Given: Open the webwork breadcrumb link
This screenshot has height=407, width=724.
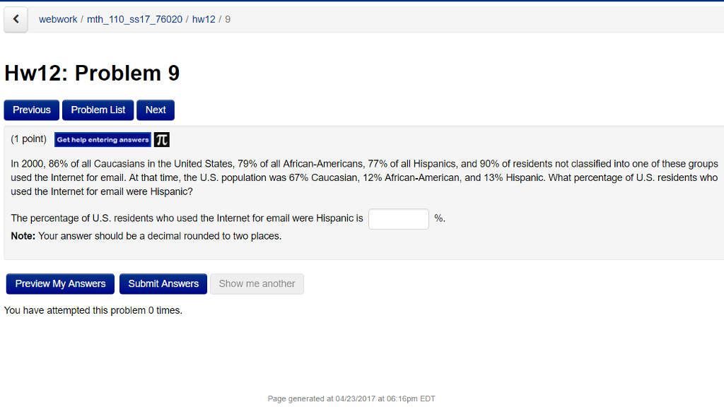Looking at the screenshot, I should 58,19.
